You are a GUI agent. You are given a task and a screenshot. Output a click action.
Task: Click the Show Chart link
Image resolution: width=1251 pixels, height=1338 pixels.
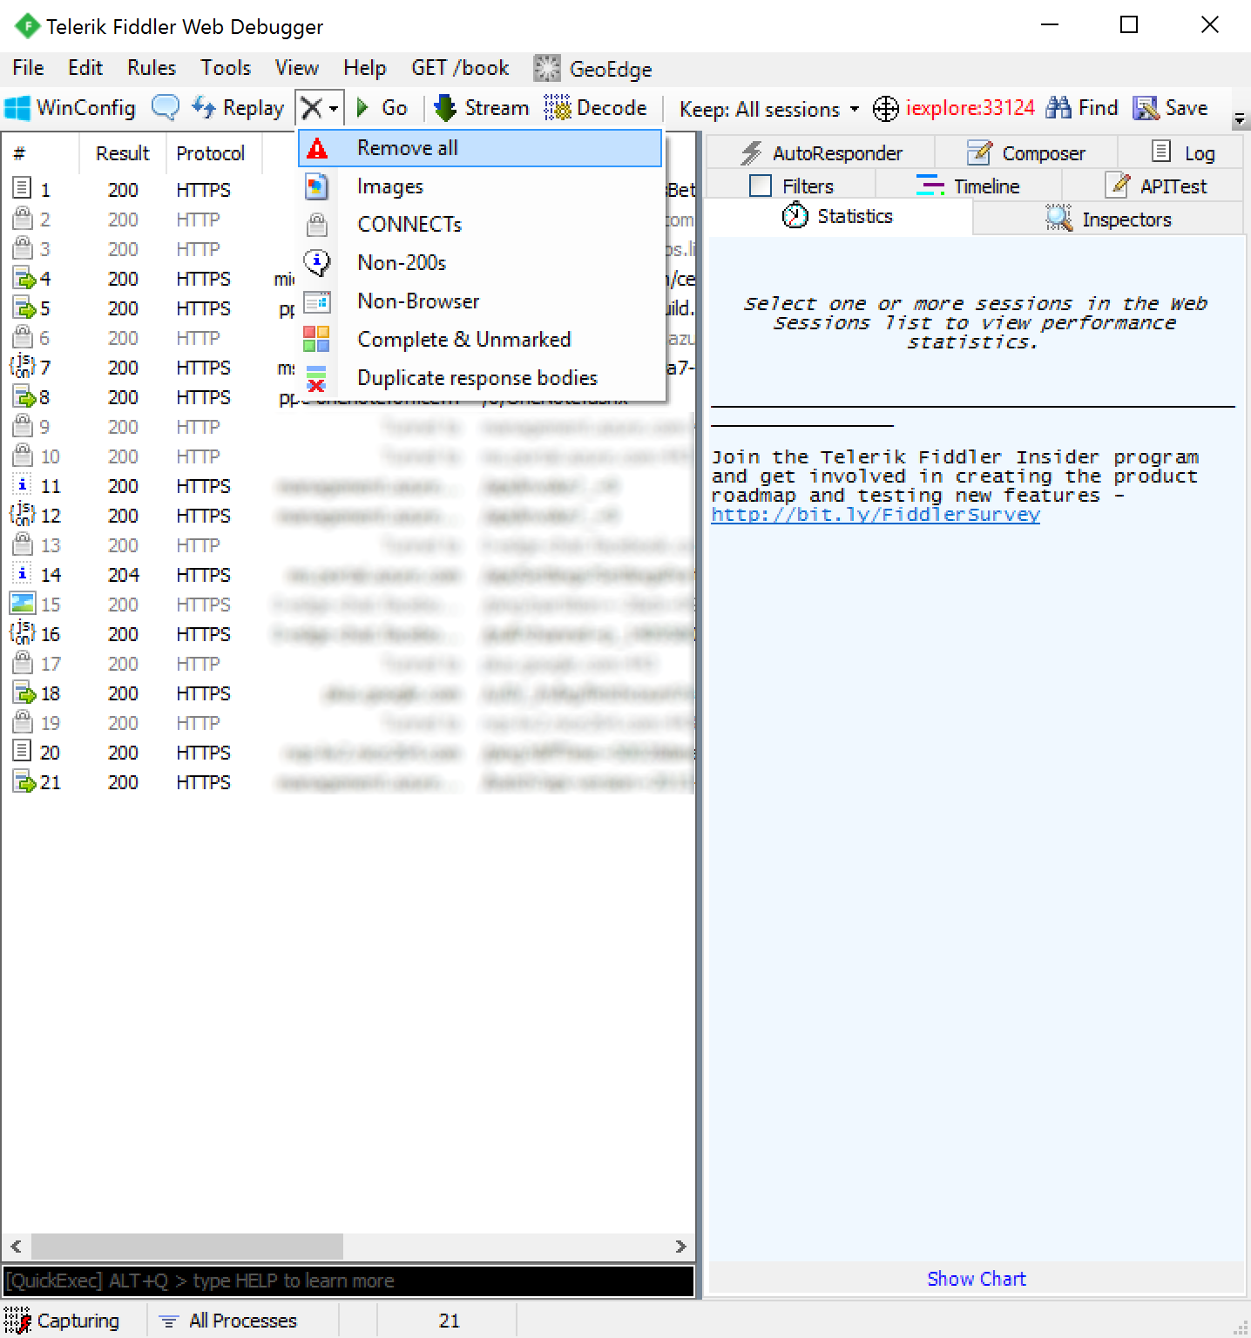tap(976, 1279)
